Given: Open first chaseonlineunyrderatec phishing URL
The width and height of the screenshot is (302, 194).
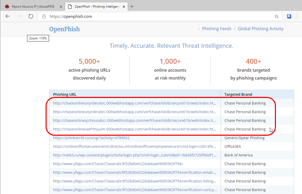Looking at the screenshot, I should (x=135, y=103).
